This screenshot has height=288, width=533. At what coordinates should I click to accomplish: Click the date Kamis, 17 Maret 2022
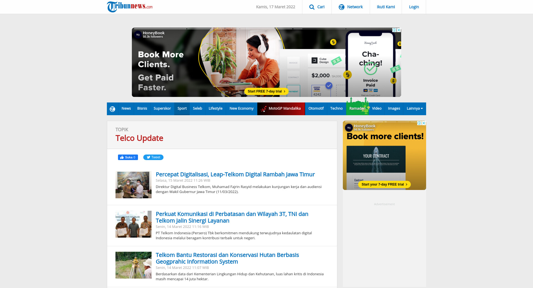click(x=276, y=7)
